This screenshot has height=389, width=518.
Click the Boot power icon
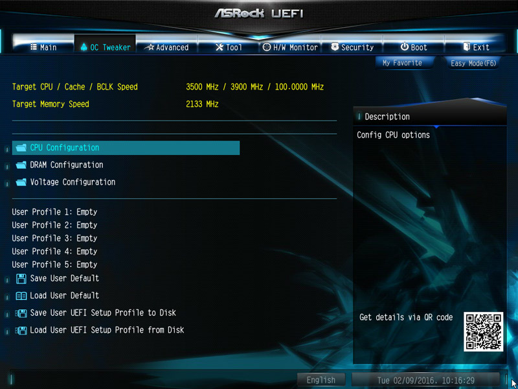click(405, 47)
